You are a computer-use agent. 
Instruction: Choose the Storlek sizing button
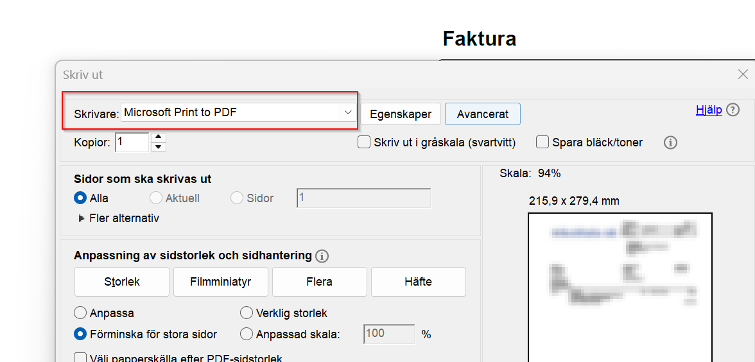point(122,282)
